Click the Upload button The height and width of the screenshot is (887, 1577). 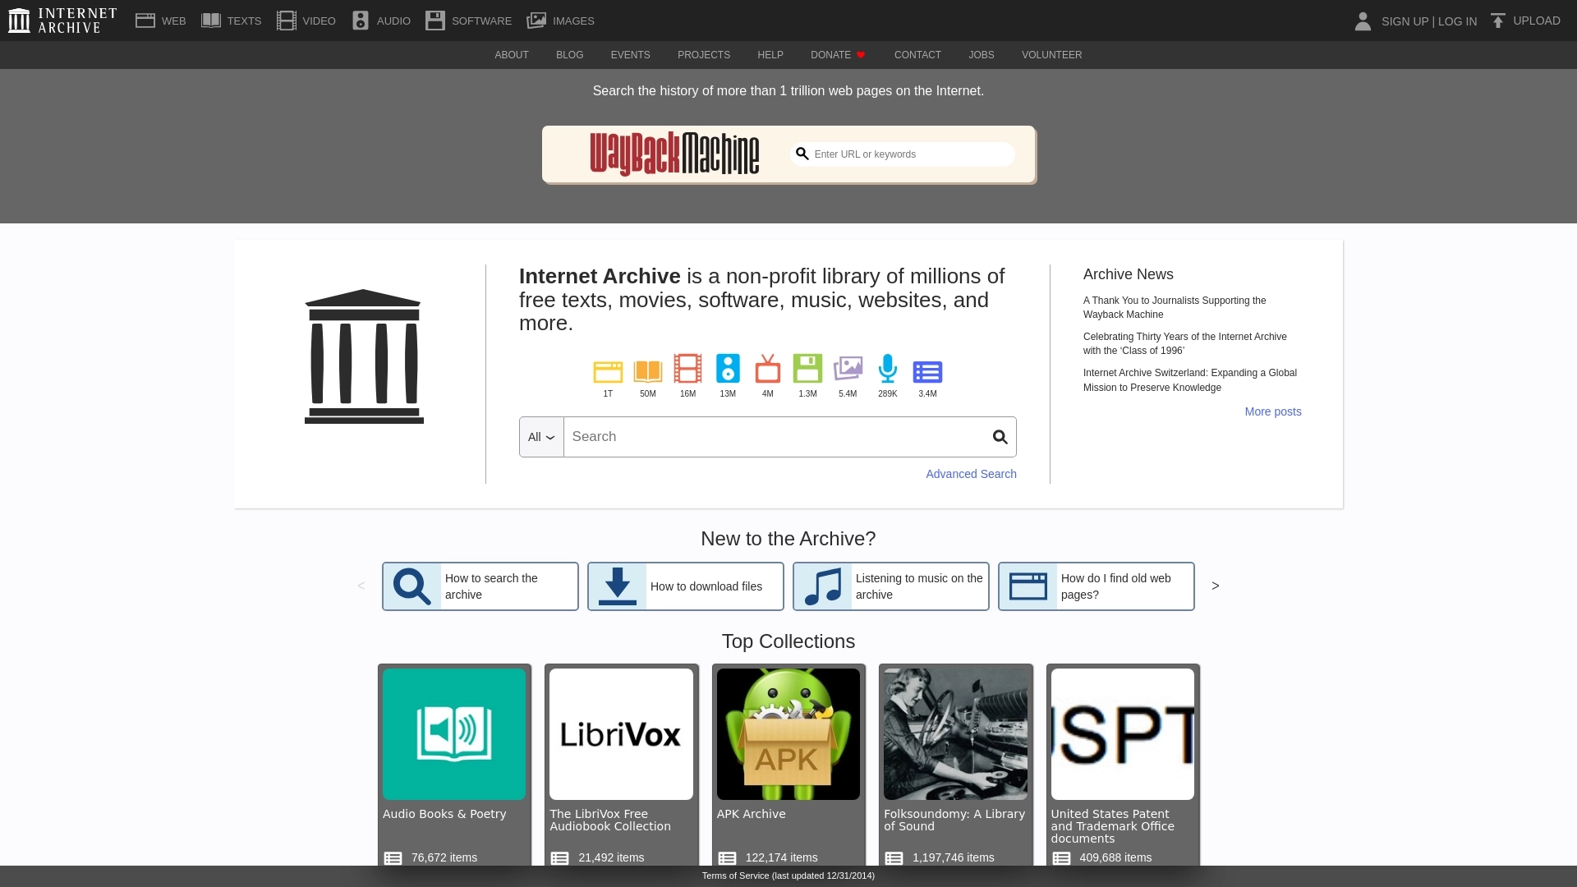point(1525,21)
